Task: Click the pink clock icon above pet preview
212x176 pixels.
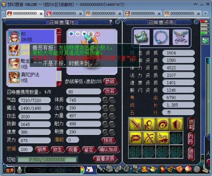Action: (98, 34)
